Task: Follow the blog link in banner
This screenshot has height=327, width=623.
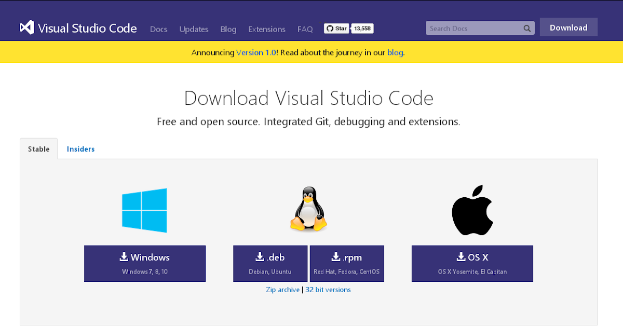Action: coord(395,52)
